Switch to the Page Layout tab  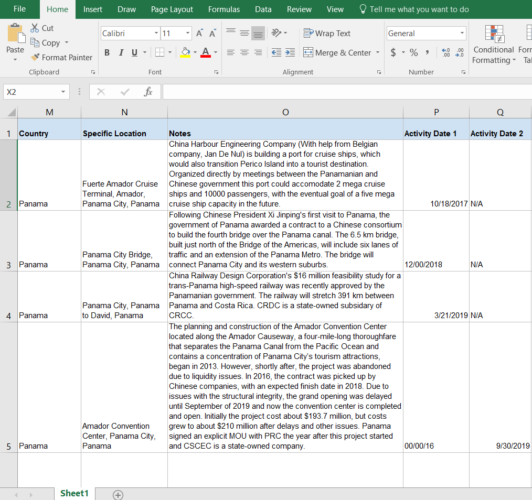[x=172, y=9]
